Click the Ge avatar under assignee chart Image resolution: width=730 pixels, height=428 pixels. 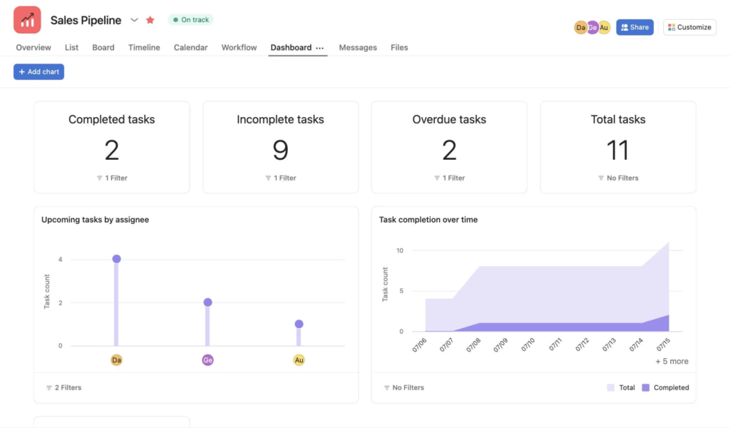[x=207, y=360]
